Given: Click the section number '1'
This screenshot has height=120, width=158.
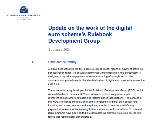Looking at the screenshot, I should point(32,62).
